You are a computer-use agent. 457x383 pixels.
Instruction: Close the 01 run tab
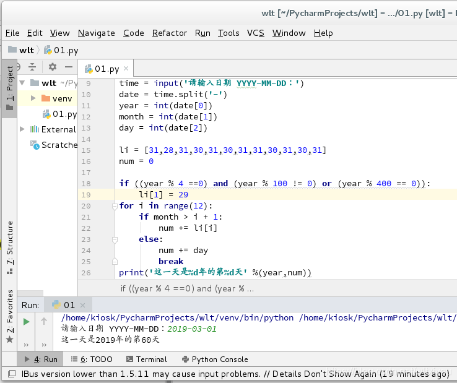(82, 305)
